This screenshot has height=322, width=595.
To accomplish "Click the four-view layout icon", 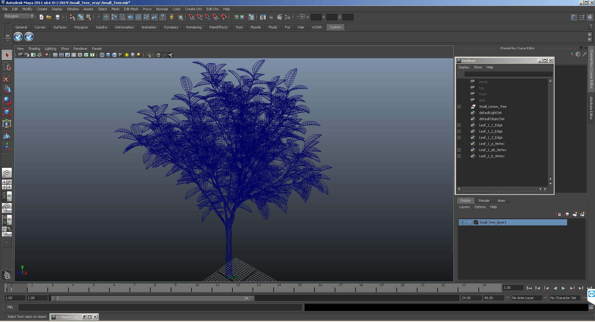I will (x=7, y=185).
